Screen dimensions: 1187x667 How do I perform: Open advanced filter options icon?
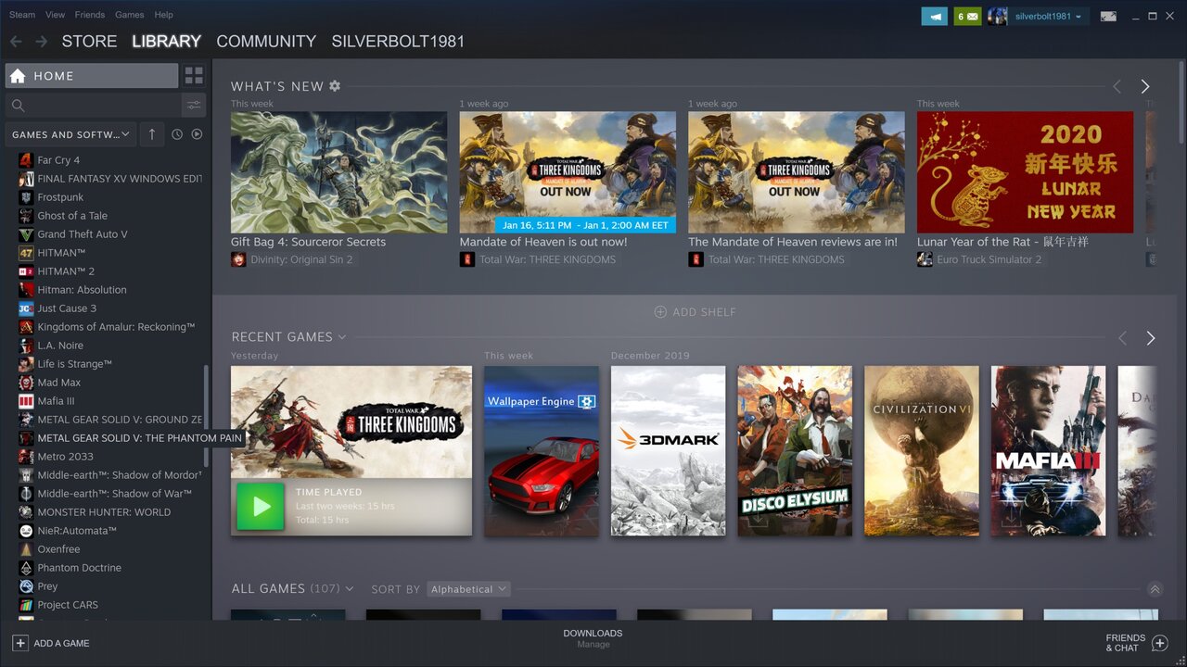(x=194, y=106)
